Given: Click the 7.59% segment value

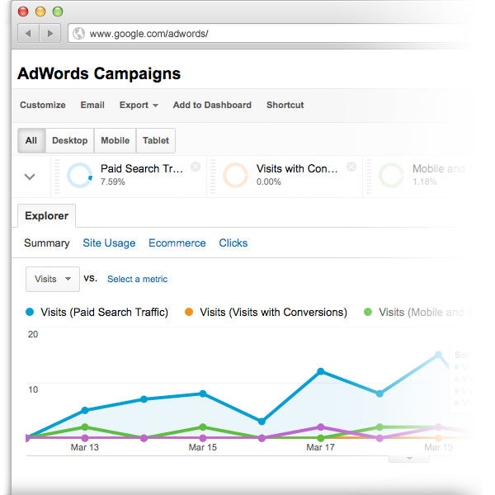Looking at the screenshot, I should 113,181.
